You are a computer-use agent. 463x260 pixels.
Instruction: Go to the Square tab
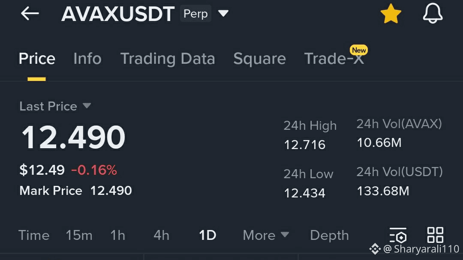259,59
